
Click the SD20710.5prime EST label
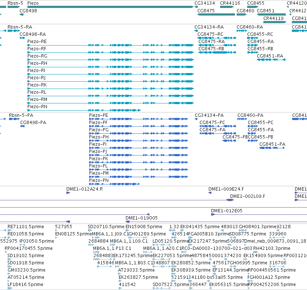click(106, 227)
